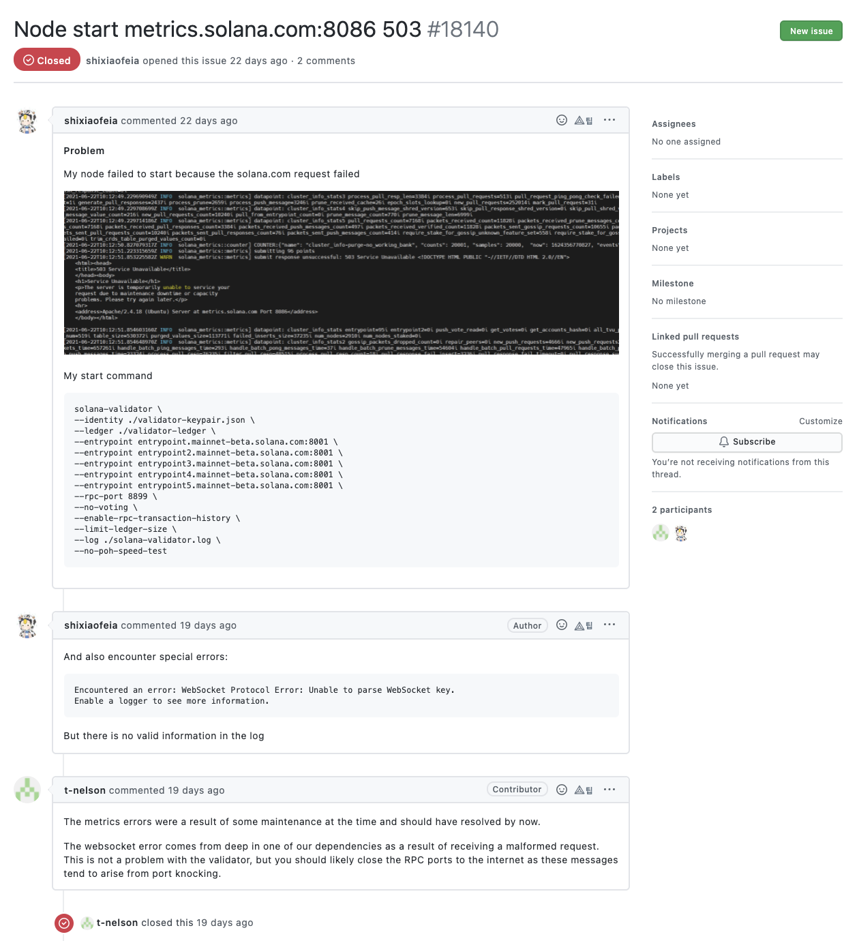Click the Milestone sidebar heading

(672, 284)
